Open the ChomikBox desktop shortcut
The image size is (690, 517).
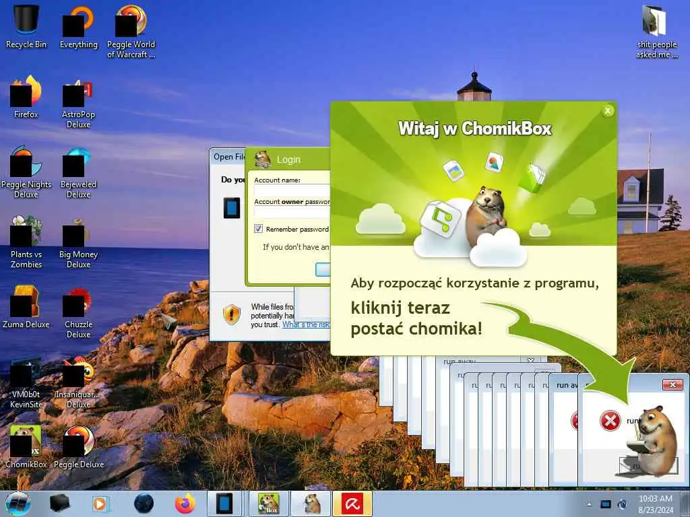[x=26, y=446]
